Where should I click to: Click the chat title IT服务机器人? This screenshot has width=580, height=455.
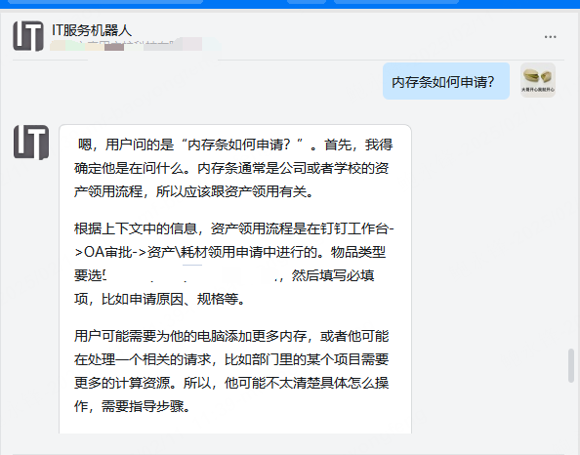point(92,30)
